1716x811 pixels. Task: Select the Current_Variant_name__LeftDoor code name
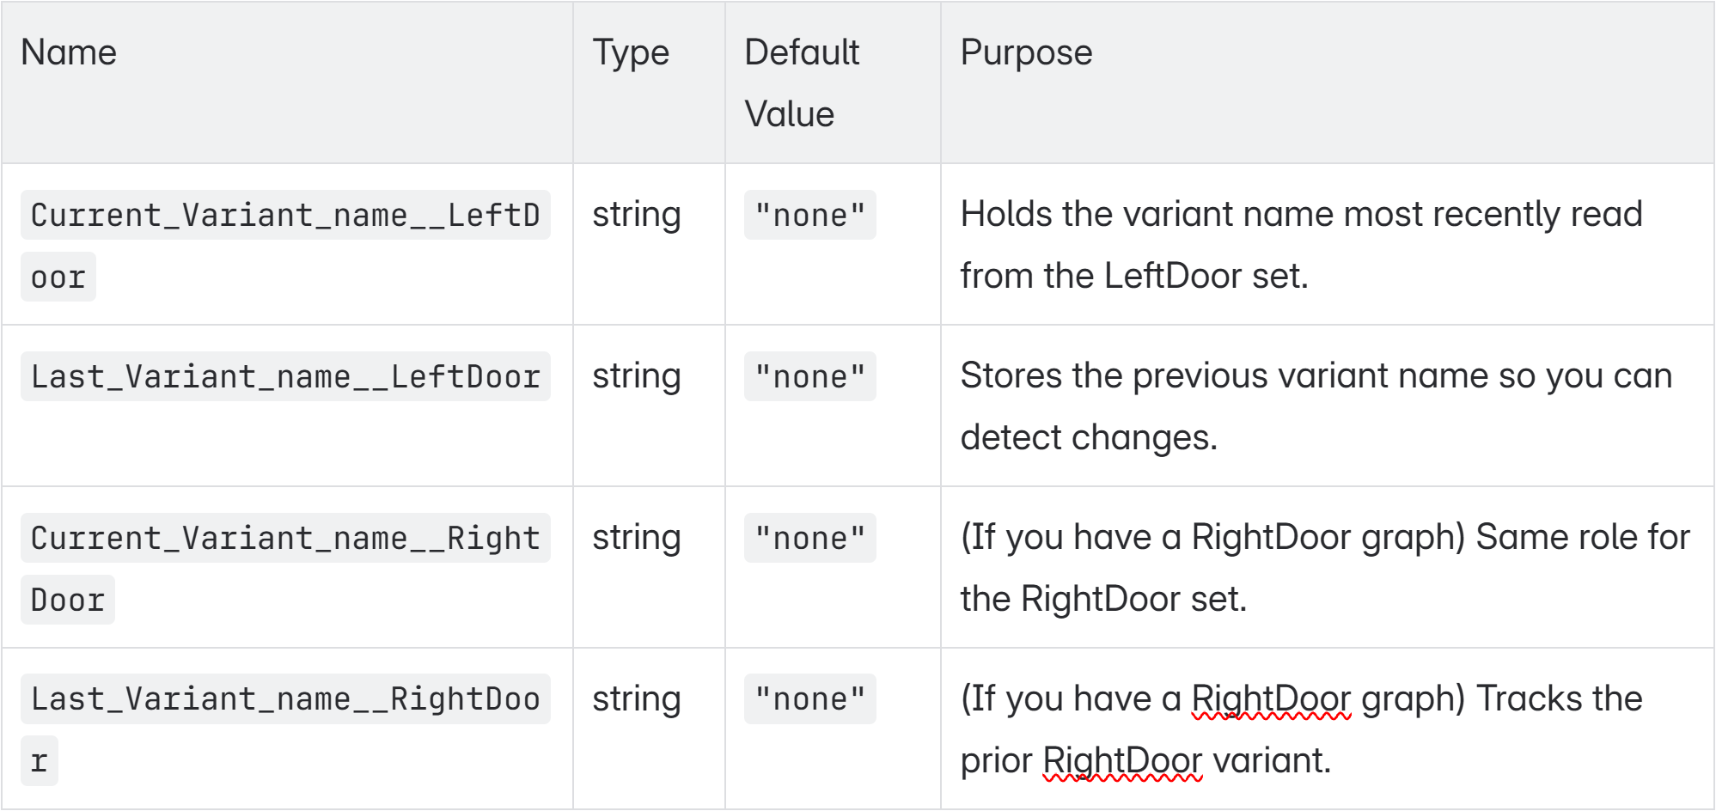click(x=284, y=216)
